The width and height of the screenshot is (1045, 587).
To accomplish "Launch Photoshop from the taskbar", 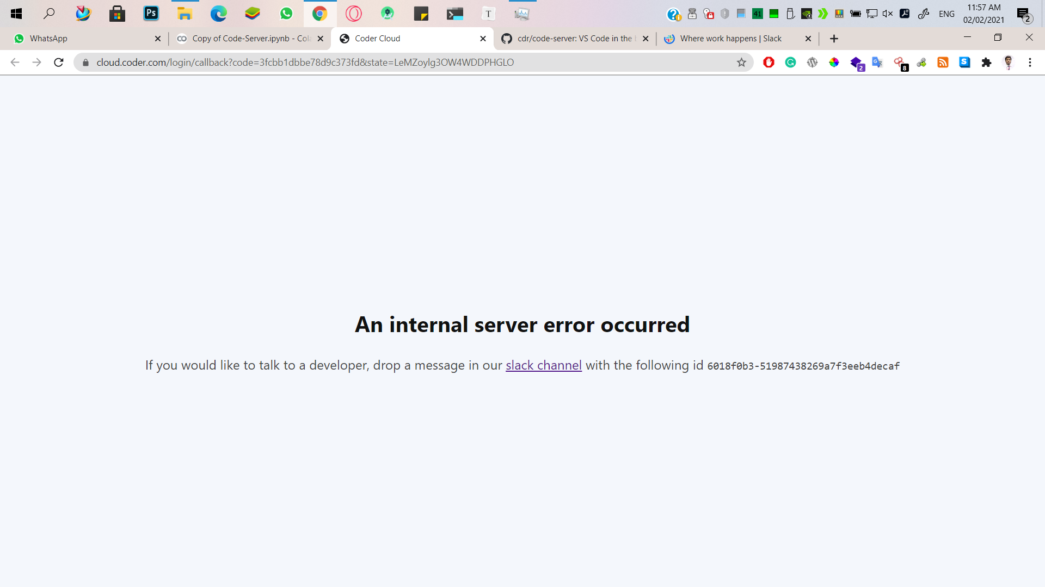I will [x=151, y=14].
